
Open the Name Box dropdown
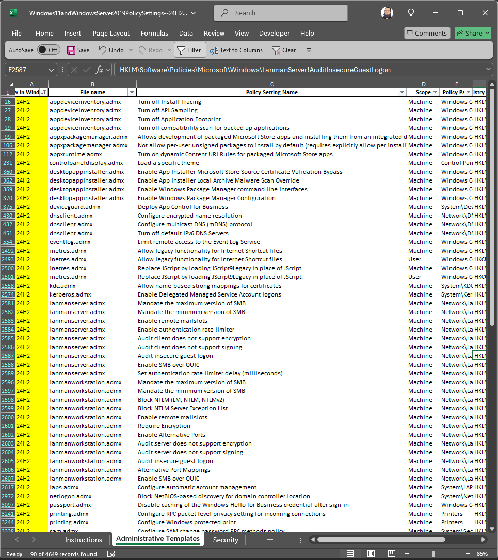[51, 70]
